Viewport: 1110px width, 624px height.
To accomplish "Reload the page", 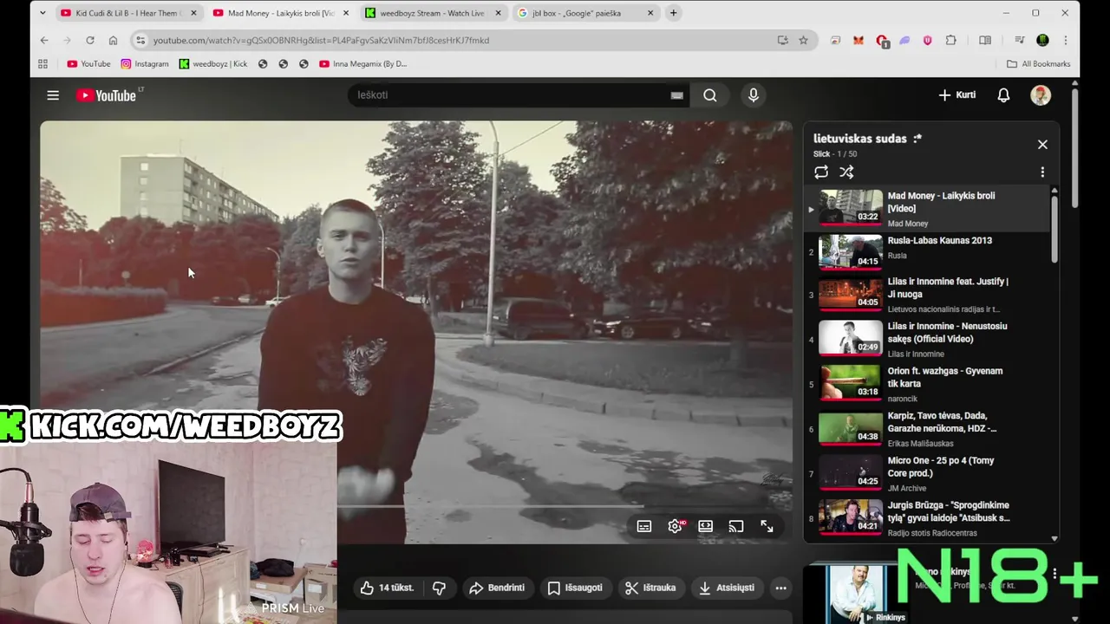I will [89, 40].
